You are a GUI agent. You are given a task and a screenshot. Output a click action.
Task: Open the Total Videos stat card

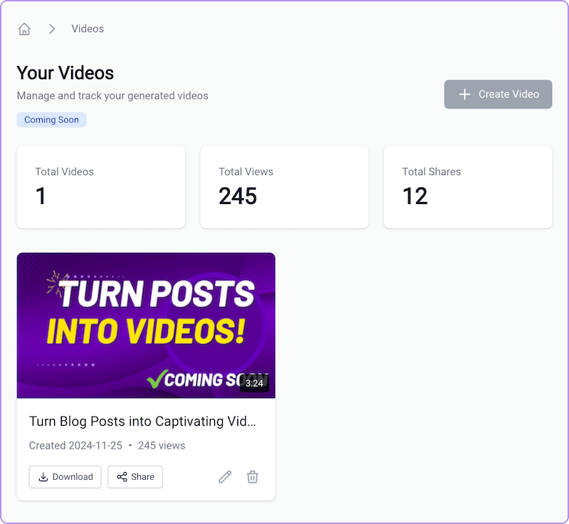click(101, 187)
